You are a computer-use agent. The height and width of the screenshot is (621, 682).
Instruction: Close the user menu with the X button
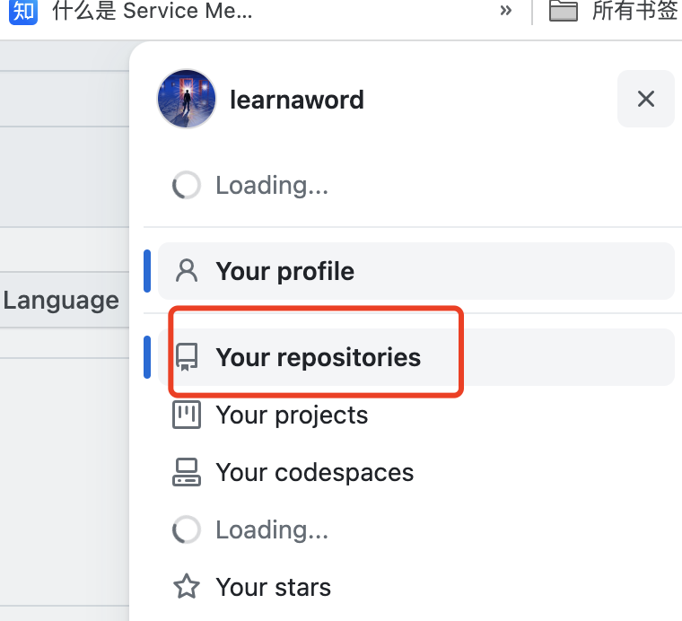pos(646,99)
